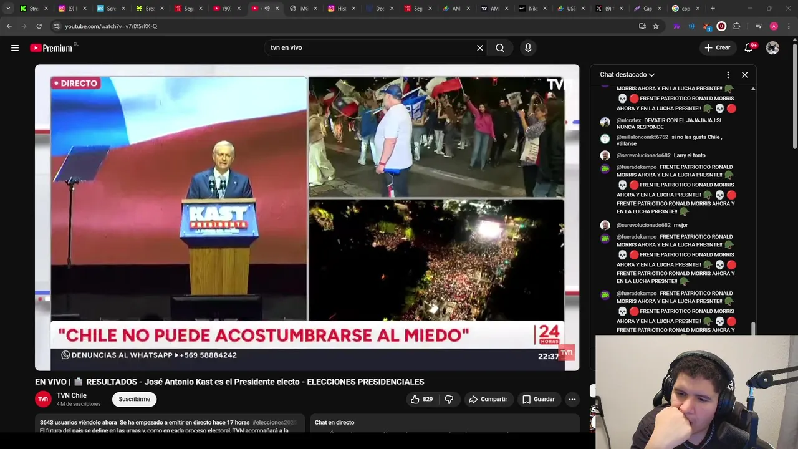Click the purple extension icon in toolbar
The height and width of the screenshot is (449, 798).
click(x=676, y=26)
